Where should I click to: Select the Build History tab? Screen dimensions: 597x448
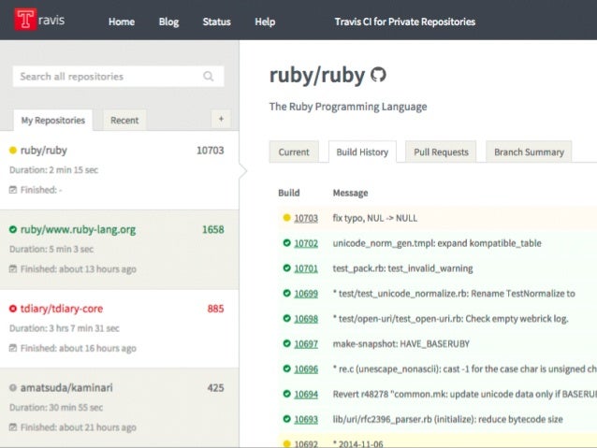[362, 152]
